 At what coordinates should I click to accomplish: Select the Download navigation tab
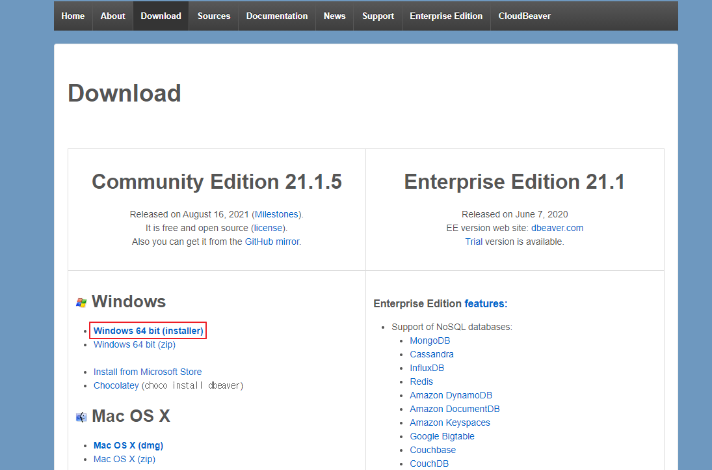pos(161,16)
